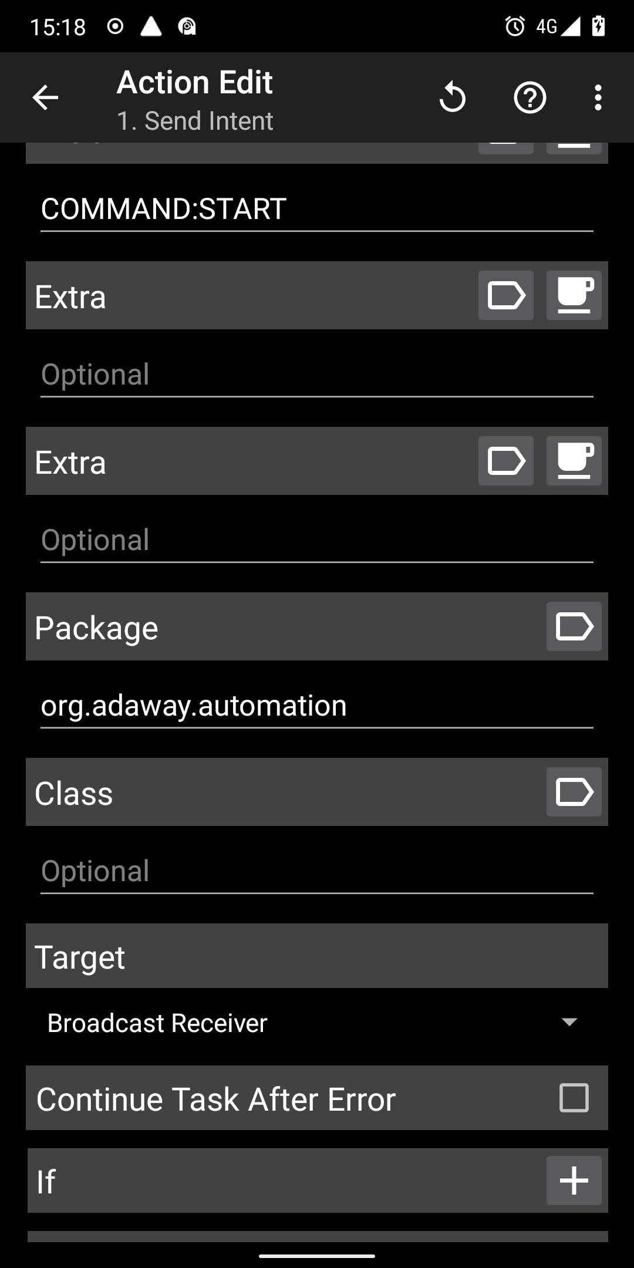Expand the Target dropdown arrow
This screenshot has width=634, height=1268.
pos(569,1022)
